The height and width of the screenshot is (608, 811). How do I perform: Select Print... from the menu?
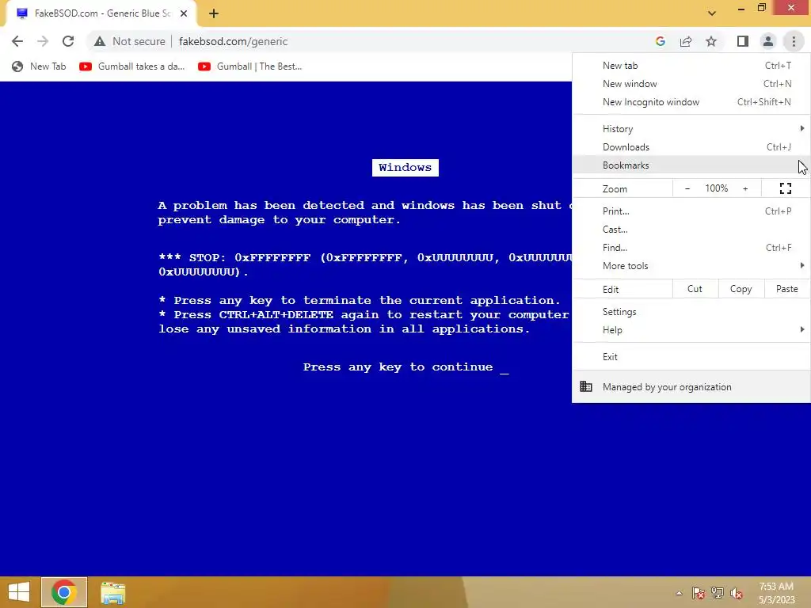pos(691,211)
